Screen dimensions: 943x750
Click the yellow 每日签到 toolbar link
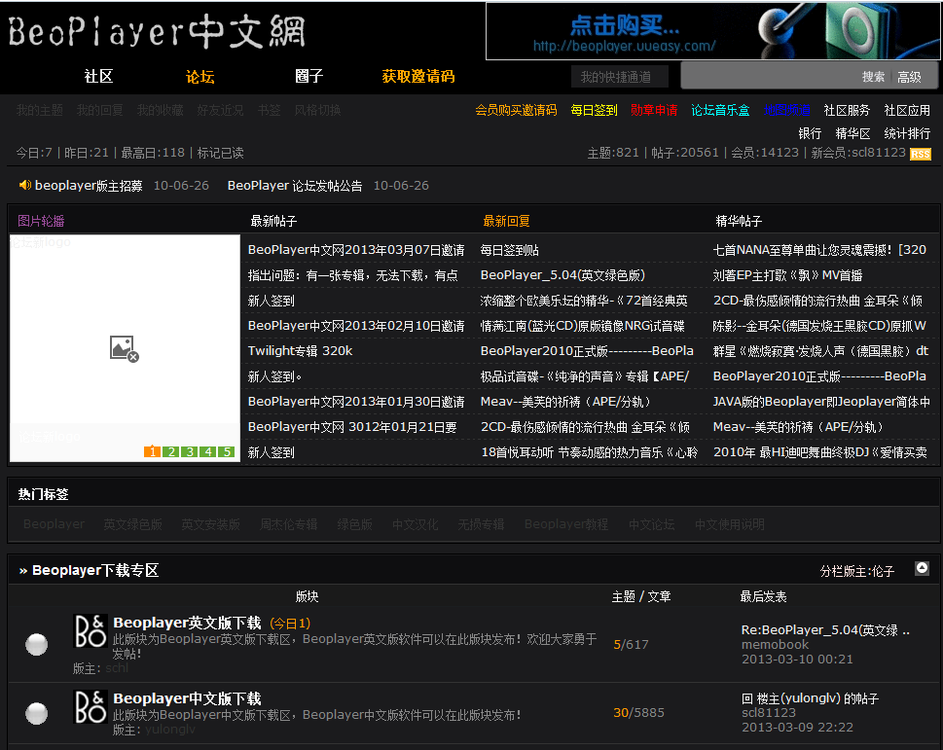(x=595, y=110)
